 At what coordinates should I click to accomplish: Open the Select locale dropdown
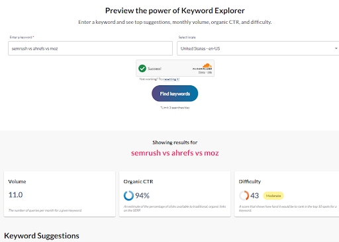click(x=258, y=48)
